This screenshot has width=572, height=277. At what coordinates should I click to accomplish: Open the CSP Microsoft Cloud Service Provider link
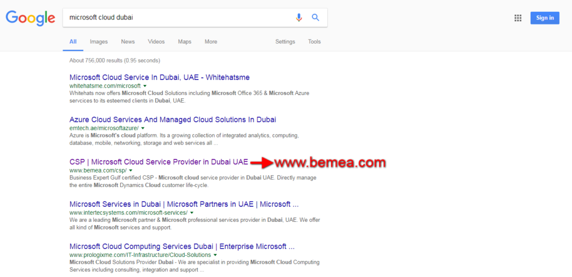pos(159,162)
